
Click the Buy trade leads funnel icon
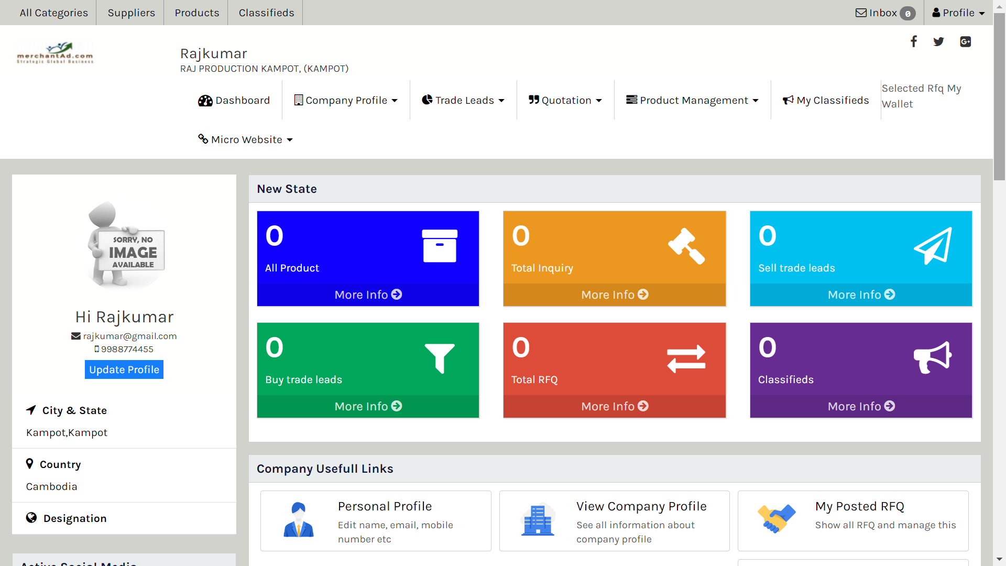coord(440,358)
